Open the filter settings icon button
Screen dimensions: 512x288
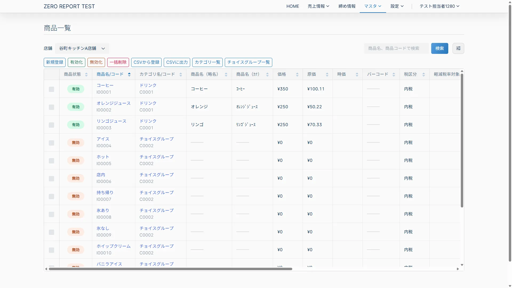[x=458, y=48]
